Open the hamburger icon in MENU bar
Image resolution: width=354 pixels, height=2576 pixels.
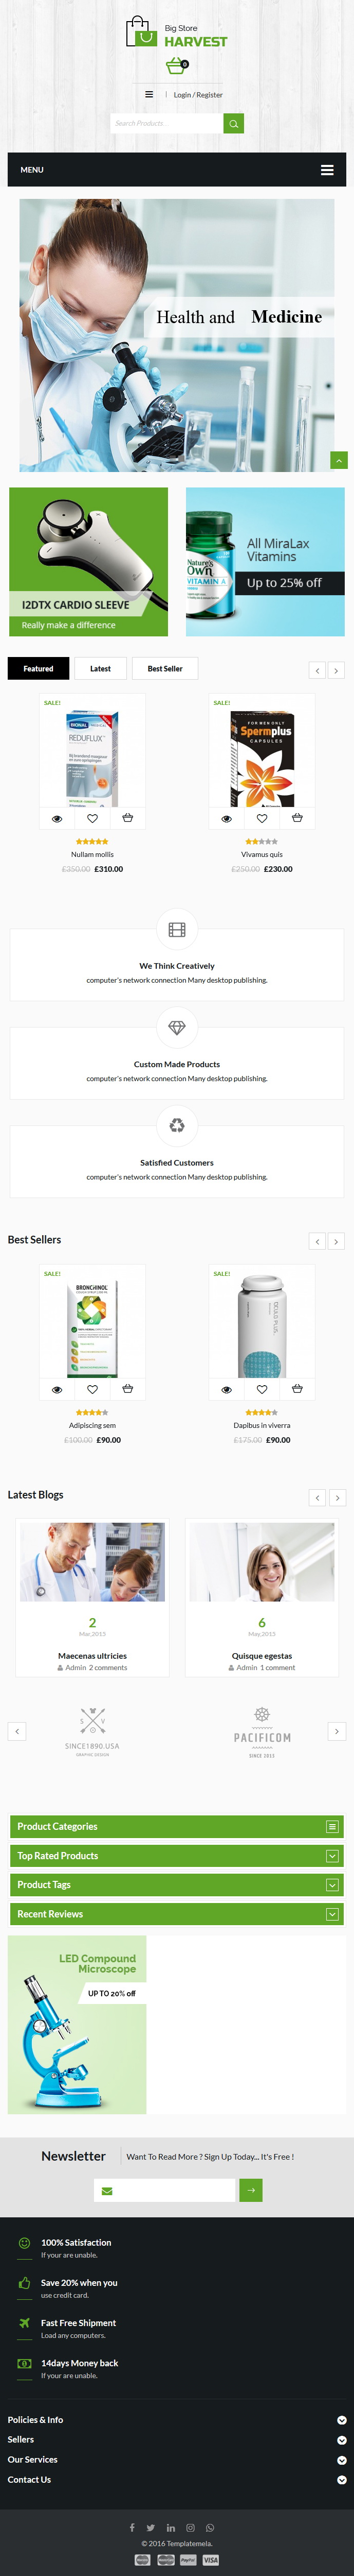326,170
